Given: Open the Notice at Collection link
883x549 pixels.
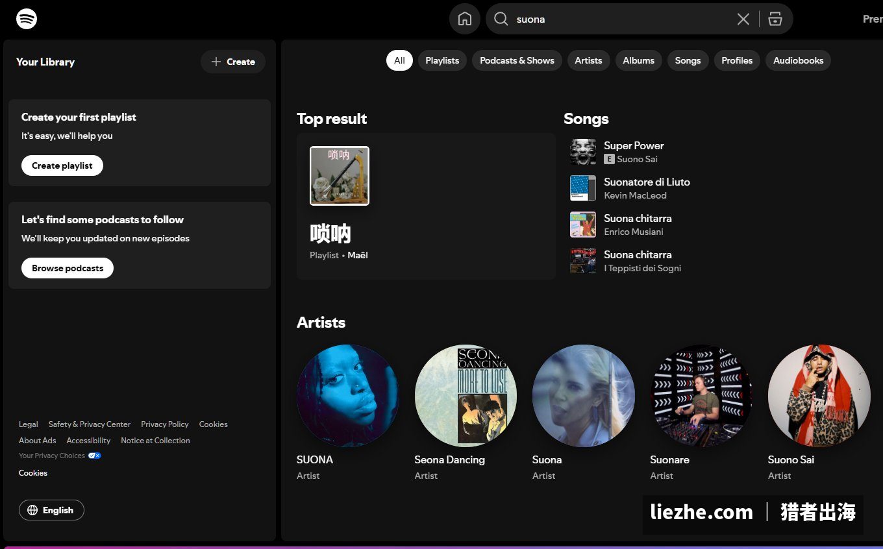Looking at the screenshot, I should (x=155, y=441).
